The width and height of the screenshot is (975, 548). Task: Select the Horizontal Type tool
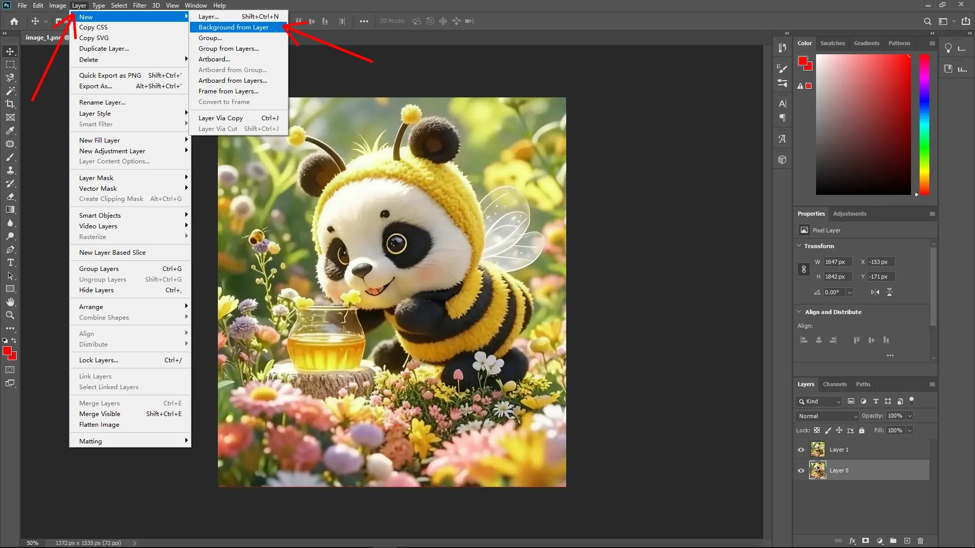click(10, 263)
